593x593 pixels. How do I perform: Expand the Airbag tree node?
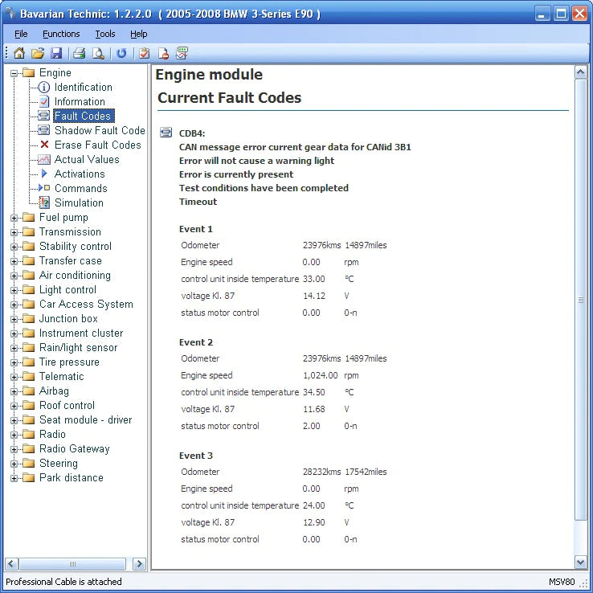click(x=14, y=391)
